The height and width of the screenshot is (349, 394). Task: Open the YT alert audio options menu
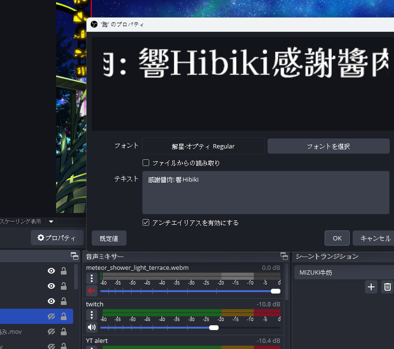tap(91, 348)
